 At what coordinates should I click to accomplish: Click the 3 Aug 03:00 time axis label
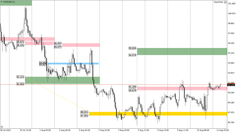84,130
